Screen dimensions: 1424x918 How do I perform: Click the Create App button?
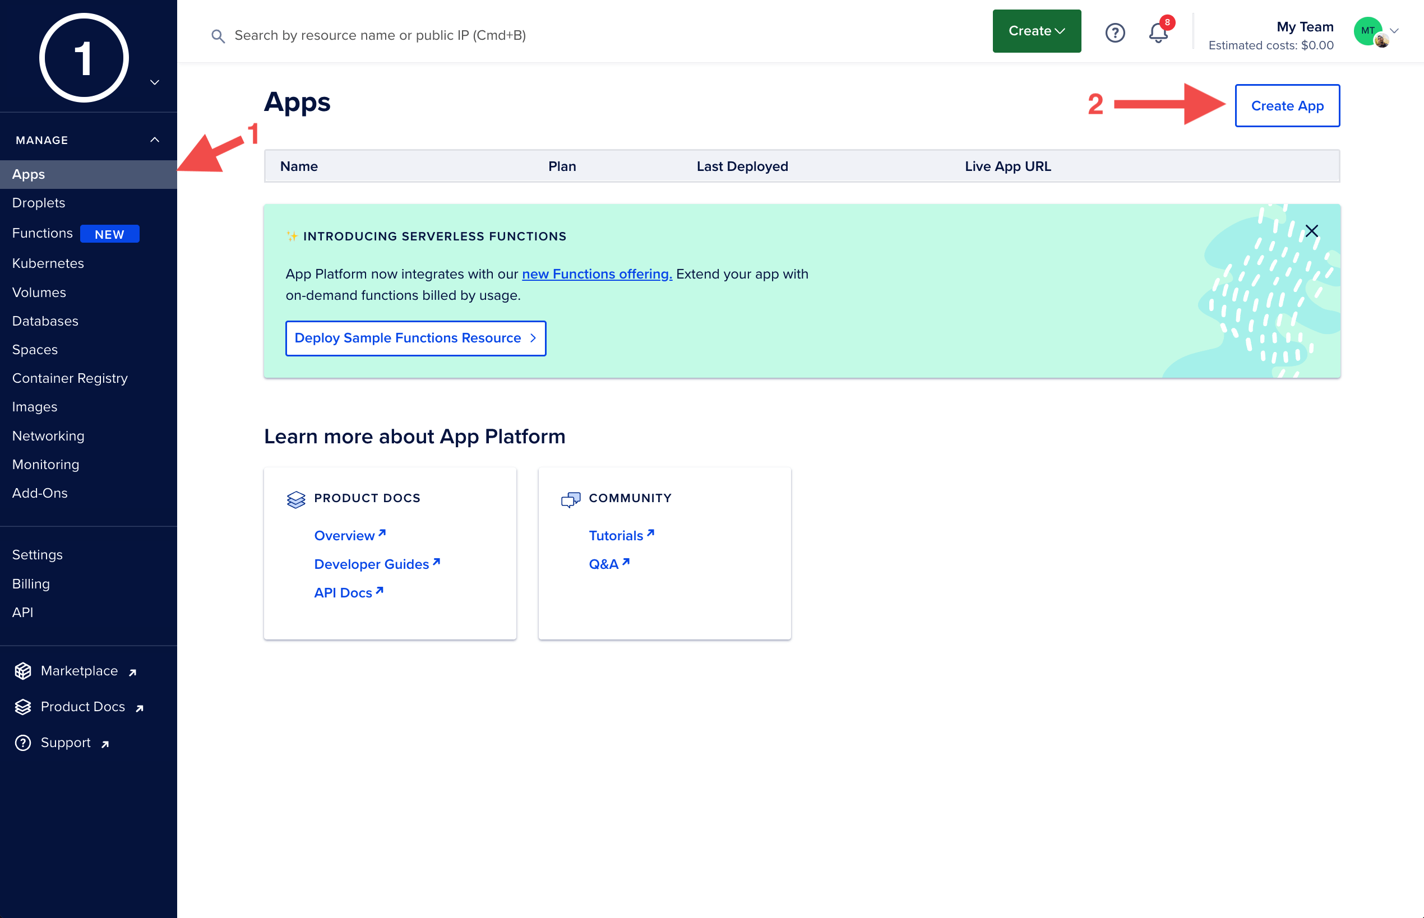(1287, 105)
